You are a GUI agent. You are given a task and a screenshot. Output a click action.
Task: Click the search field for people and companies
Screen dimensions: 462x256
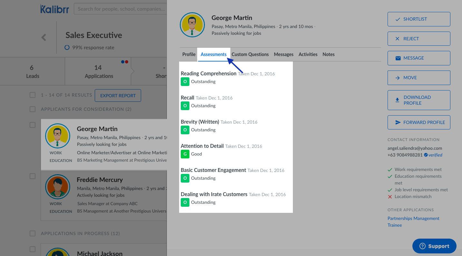[x=121, y=9]
